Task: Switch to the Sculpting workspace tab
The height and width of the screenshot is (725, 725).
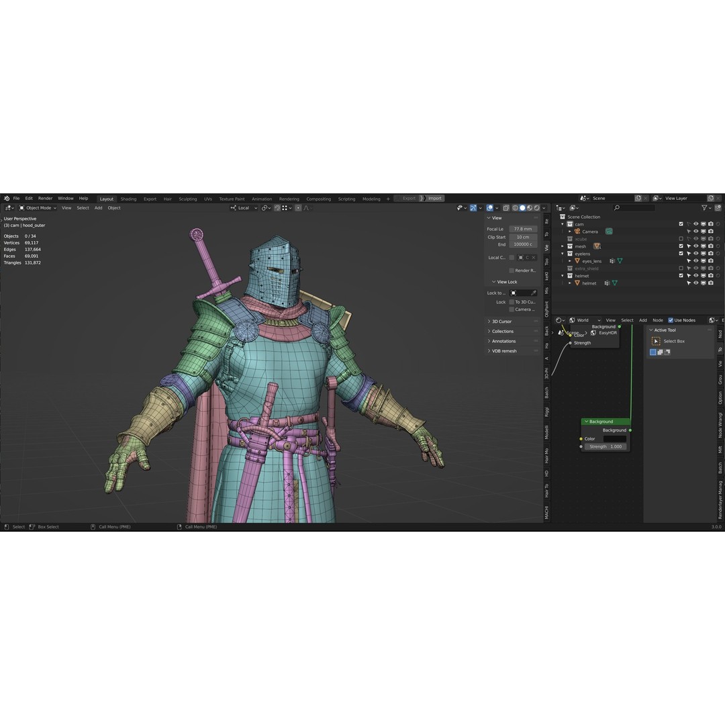Action: pyautogui.click(x=188, y=199)
